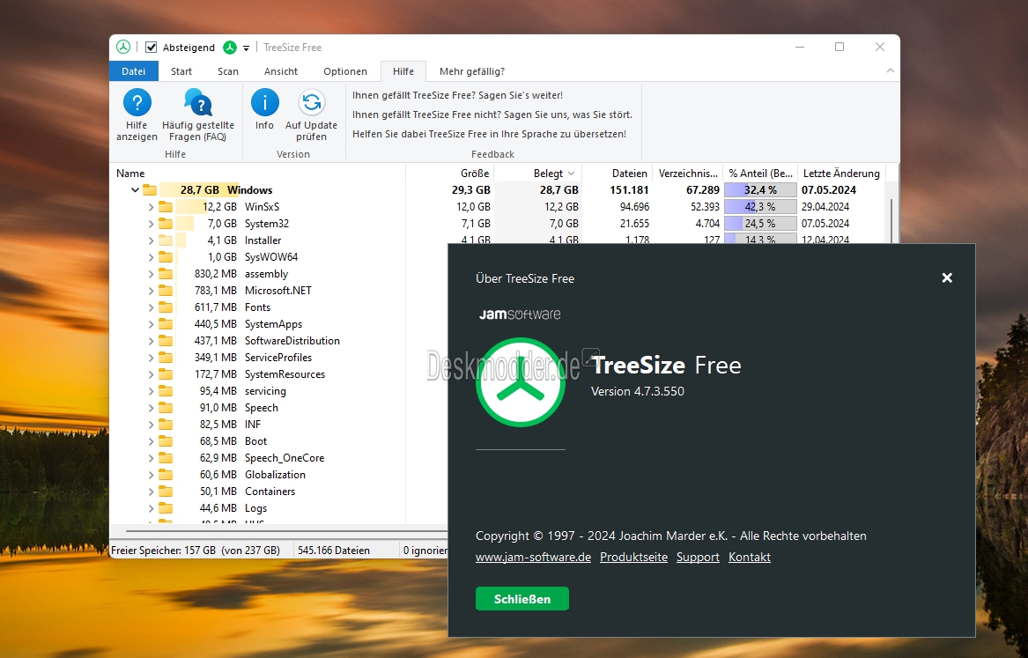Click the INF folder icon

coord(166,425)
